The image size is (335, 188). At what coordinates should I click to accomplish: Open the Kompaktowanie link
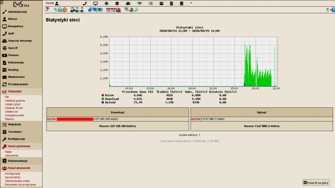pos(14,115)
